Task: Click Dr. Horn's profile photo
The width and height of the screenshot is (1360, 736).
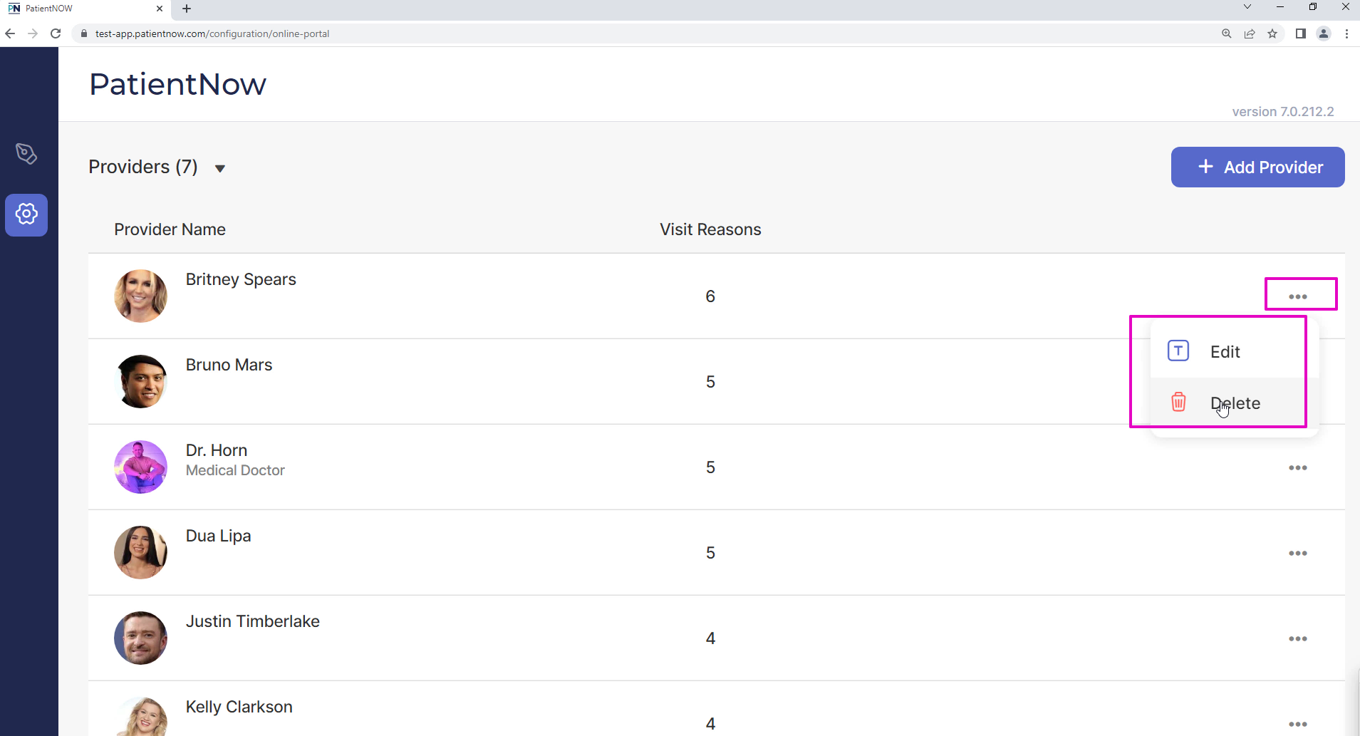Action: tap(140, 467)
